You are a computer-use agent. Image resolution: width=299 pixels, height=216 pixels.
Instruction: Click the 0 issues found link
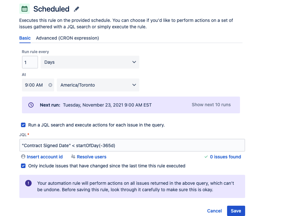point(225,157)
